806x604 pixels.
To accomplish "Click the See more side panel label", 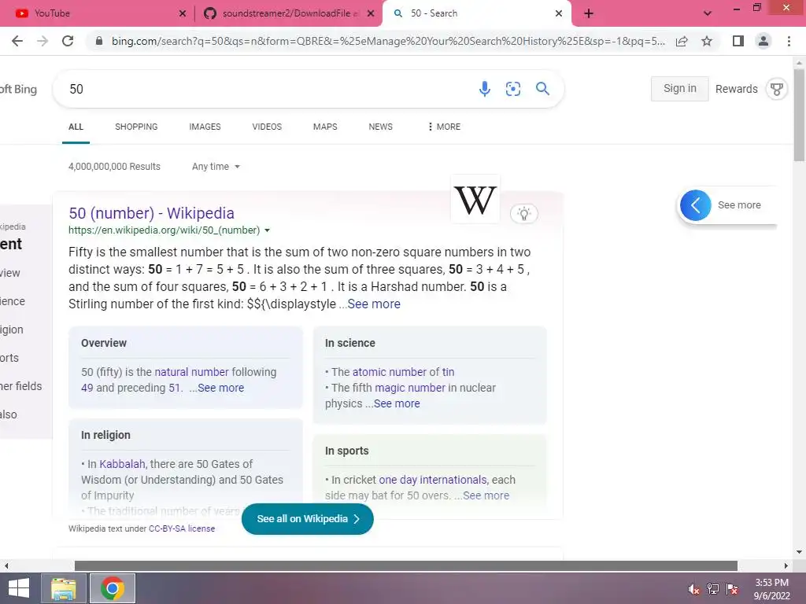I will (x=739, y=205).
